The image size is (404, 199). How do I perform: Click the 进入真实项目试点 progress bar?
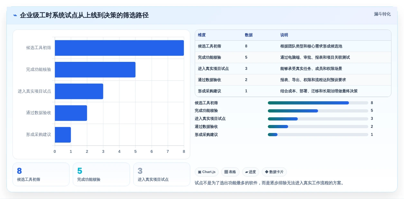318,119
